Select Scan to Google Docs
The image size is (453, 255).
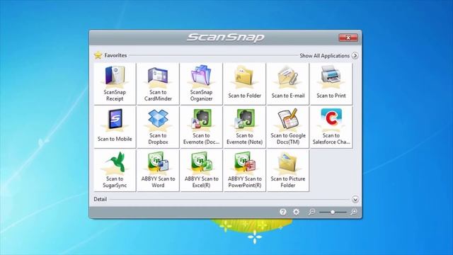[x=288, y=127]
